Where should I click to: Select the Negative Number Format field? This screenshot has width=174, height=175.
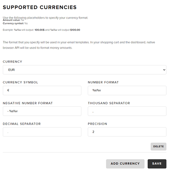click(x=42, y=111)
